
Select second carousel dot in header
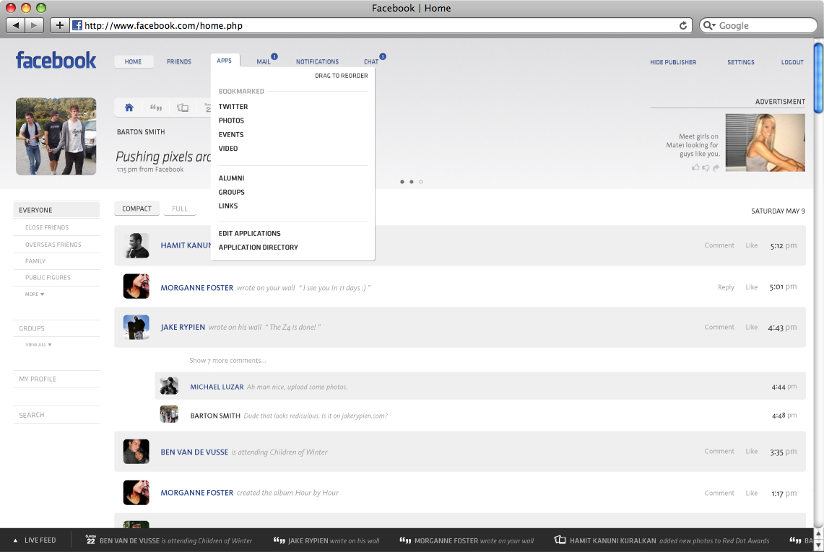412,182
